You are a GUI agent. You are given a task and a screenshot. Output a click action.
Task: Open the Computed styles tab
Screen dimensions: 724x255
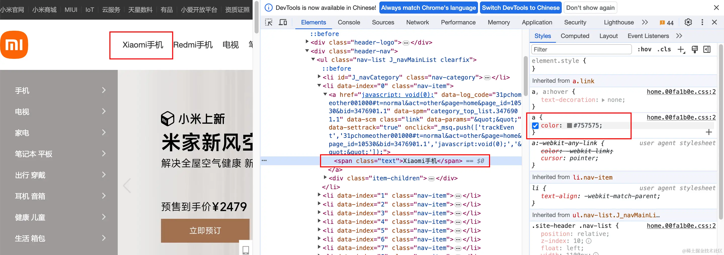[575, 36]
